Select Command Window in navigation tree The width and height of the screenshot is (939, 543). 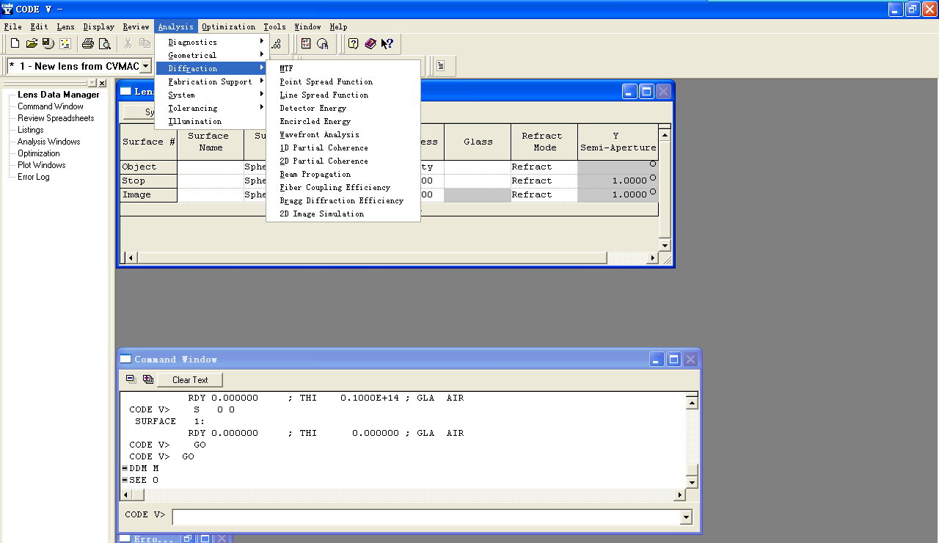(x=51, y=106)
